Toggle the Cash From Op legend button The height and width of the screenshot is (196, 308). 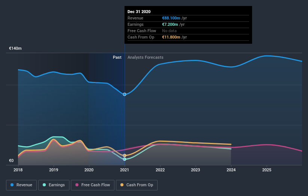tap(137, 185)
